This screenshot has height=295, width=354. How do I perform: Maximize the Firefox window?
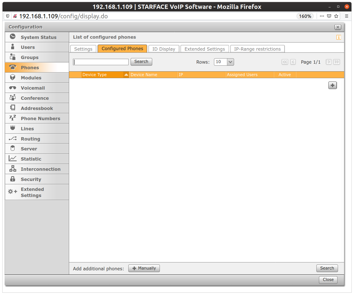tap(338, 7)
